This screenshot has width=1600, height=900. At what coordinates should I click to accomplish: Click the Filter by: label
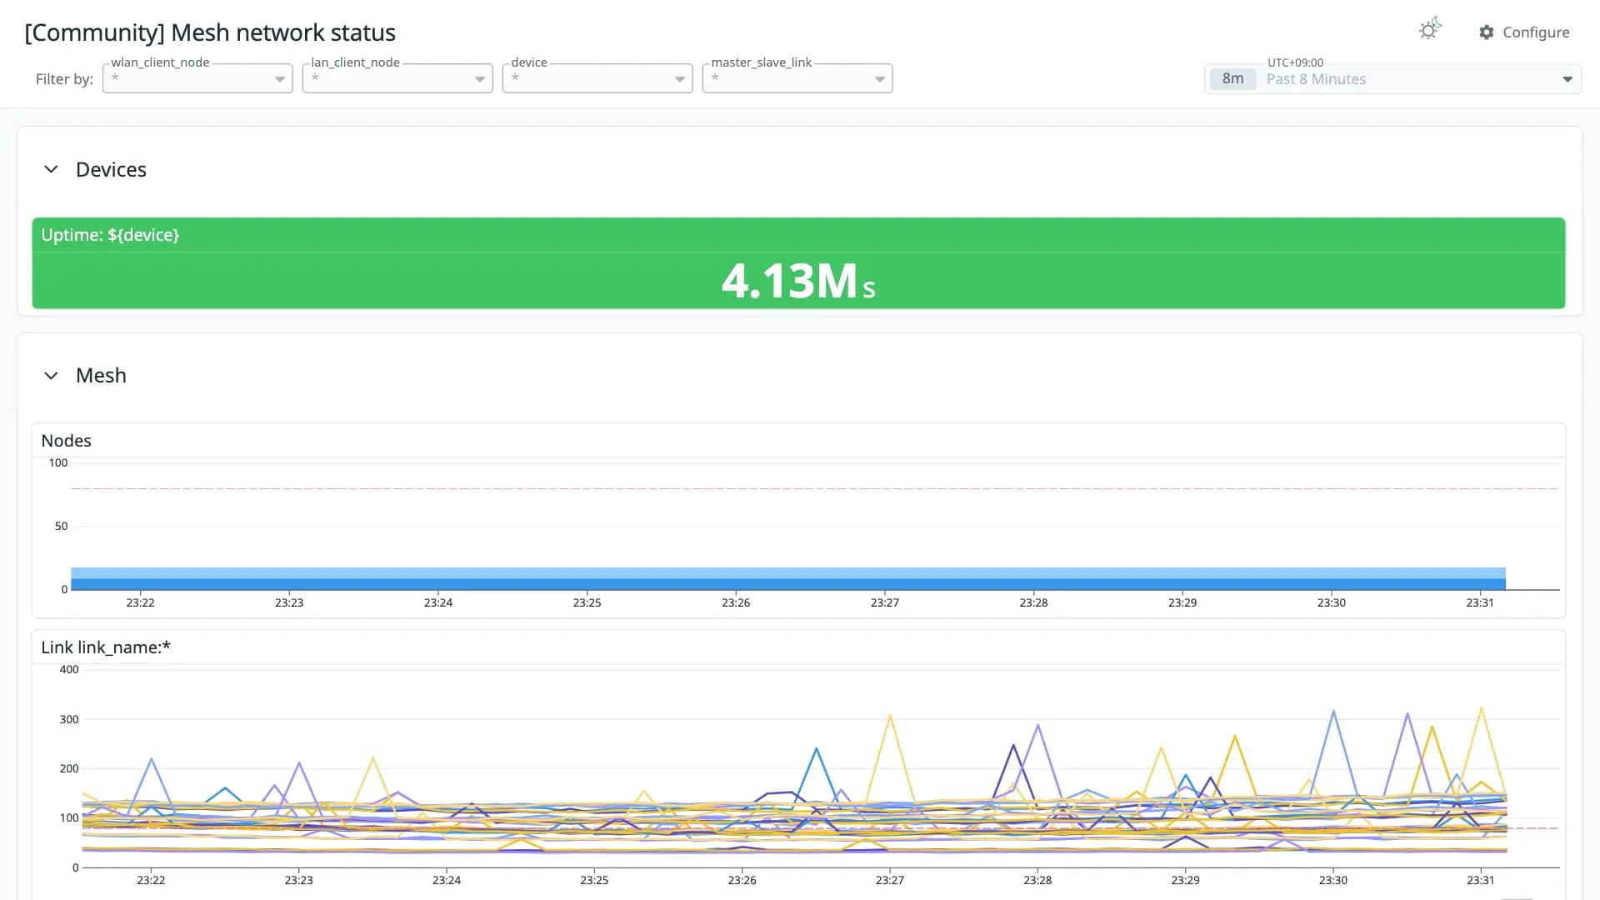click(64, 79)
